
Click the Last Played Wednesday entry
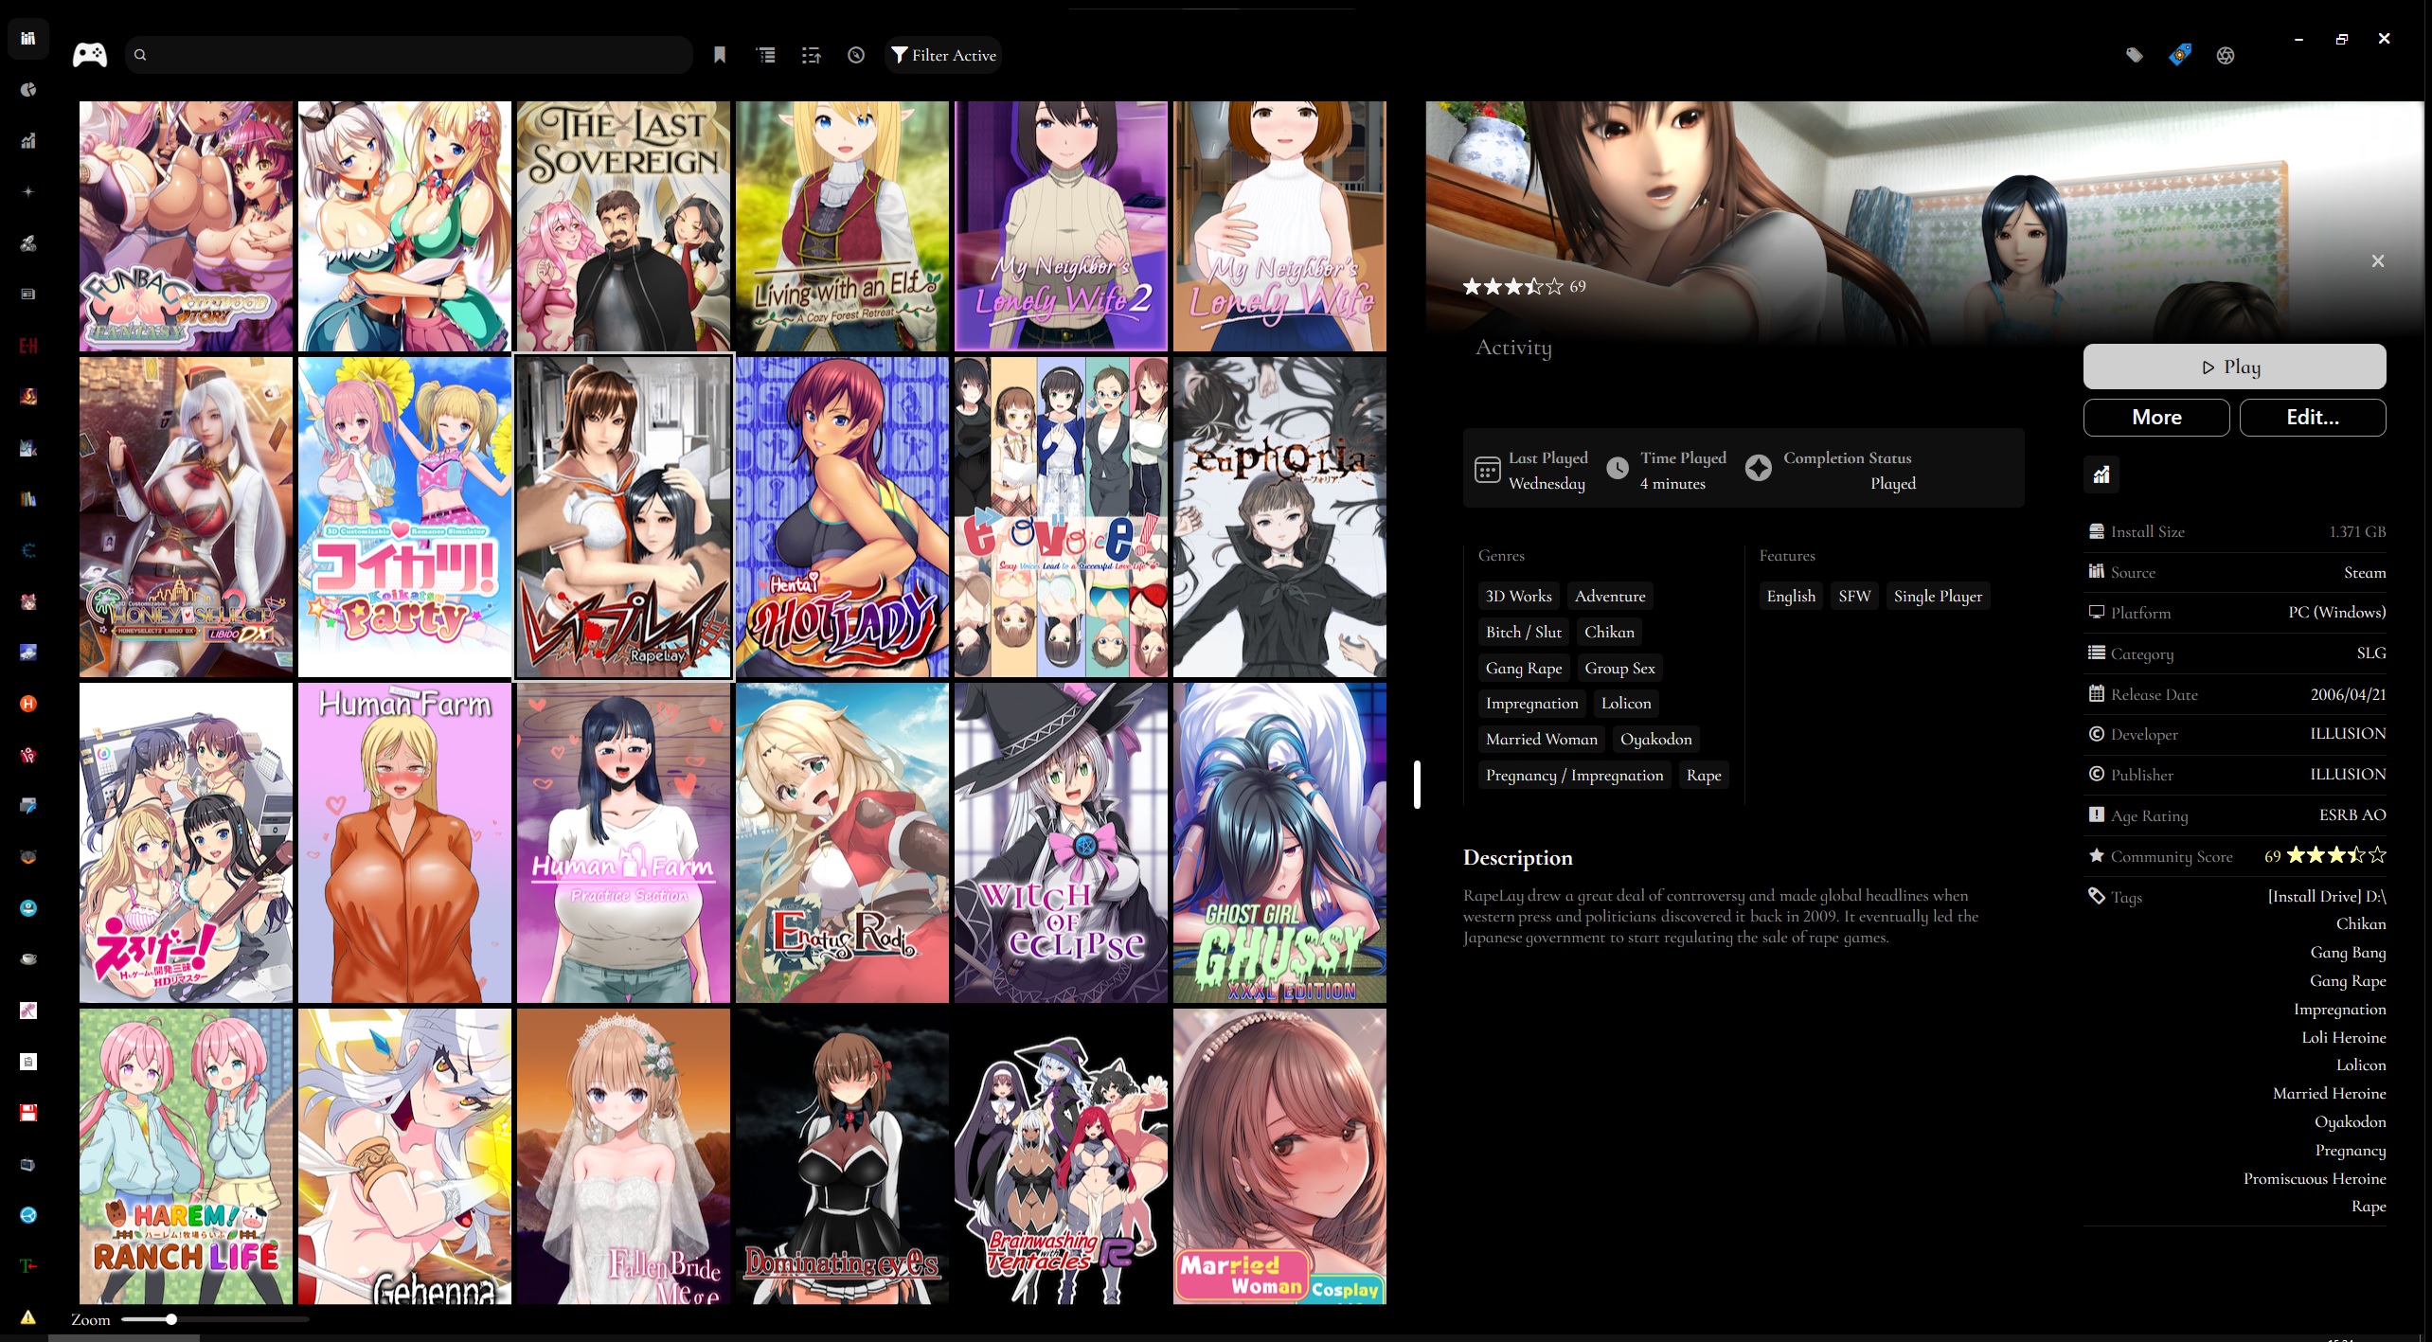click(1532, 470)
